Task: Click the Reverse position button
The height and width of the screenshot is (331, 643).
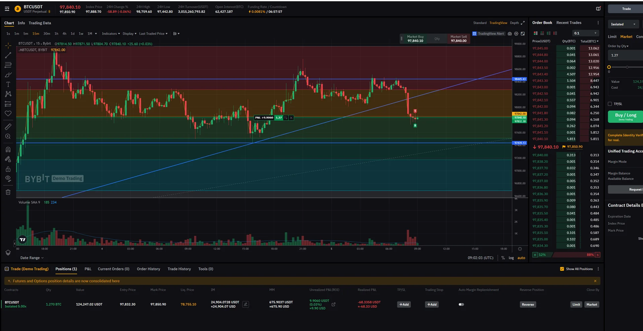Action: pos(528,305)
